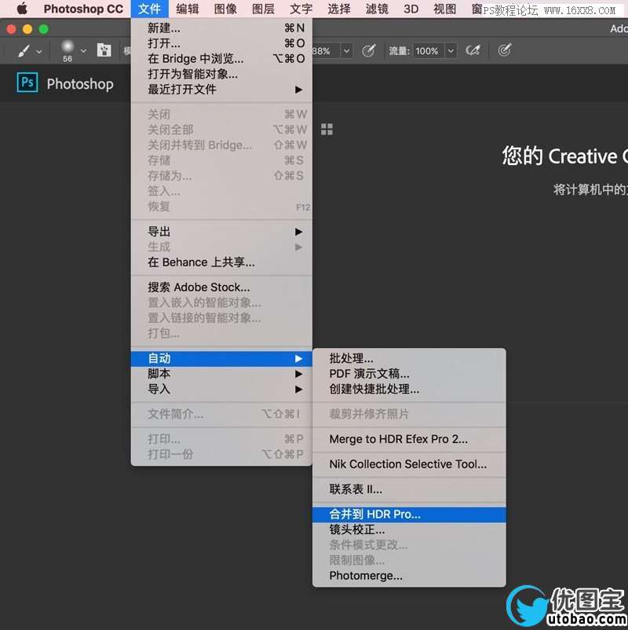Select 在 Bridge 中浏览... menu item
This screenshot has height=630, width=628.
coord(221,59)
